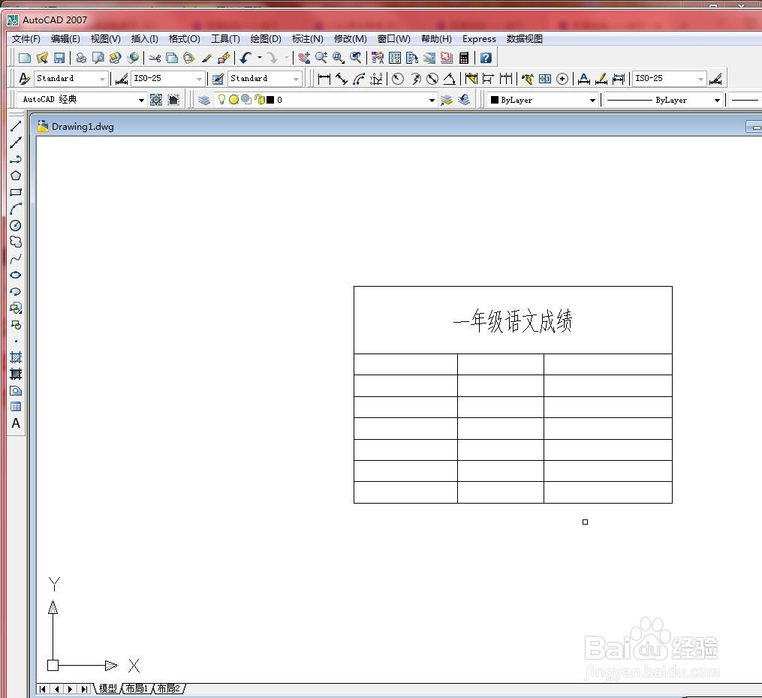
Task: Activate the Zoom Realtime tool
Action: tap(321, 59)
